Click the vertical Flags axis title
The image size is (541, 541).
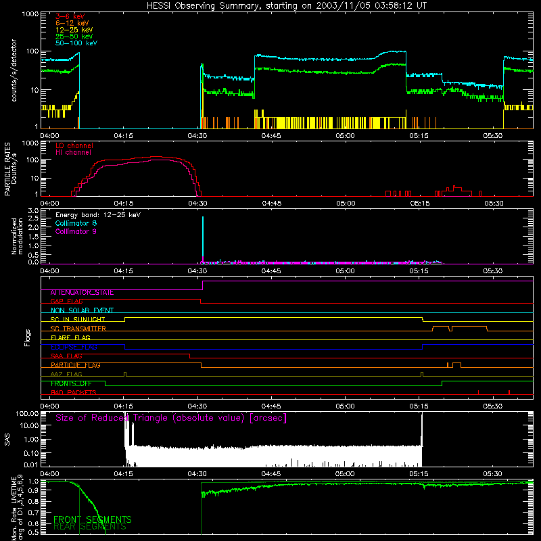(27, 337)
